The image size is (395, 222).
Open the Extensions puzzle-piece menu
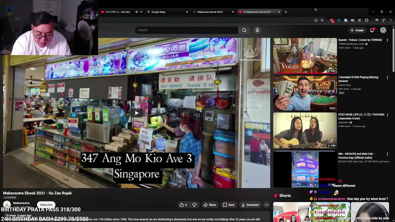pyautogui.click(x=367, y=20)
